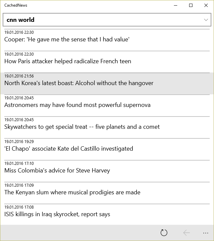
Task: Click the CachedNews window title
Action: pyautogui.click(x=16, y=5)
